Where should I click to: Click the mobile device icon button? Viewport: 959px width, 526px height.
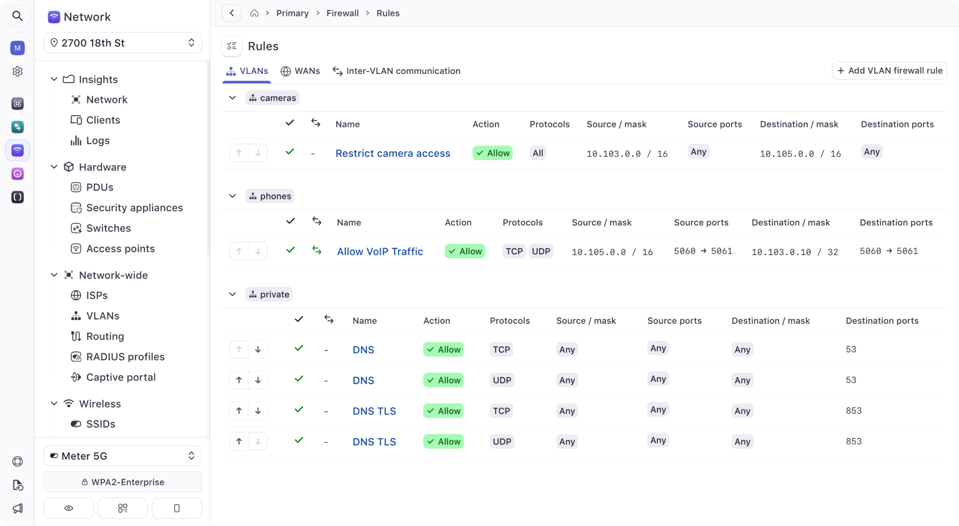[177, 508]
